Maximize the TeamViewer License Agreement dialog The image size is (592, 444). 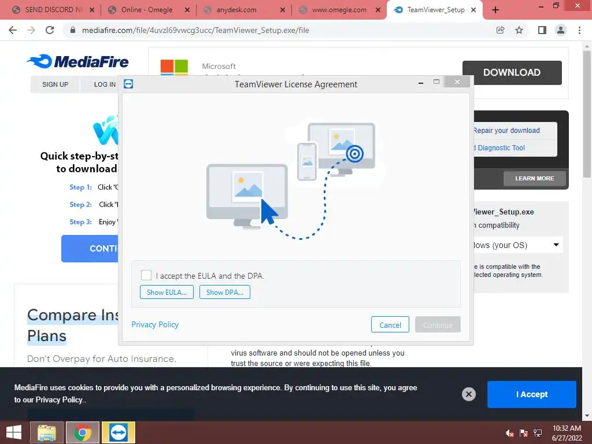click(436, 82)
